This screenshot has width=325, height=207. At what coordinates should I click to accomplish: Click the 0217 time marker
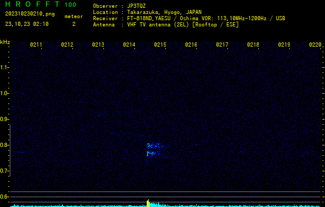coord(222,45)
